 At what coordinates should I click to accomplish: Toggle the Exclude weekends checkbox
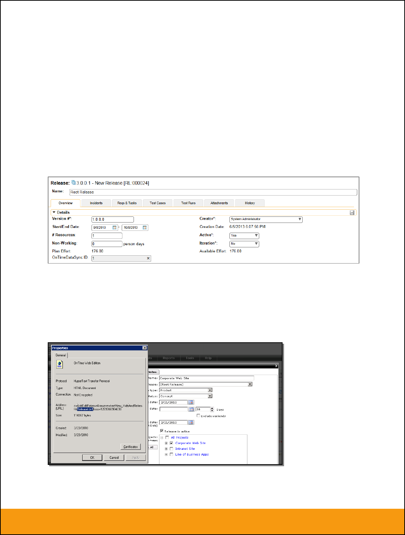click(198, 416)
